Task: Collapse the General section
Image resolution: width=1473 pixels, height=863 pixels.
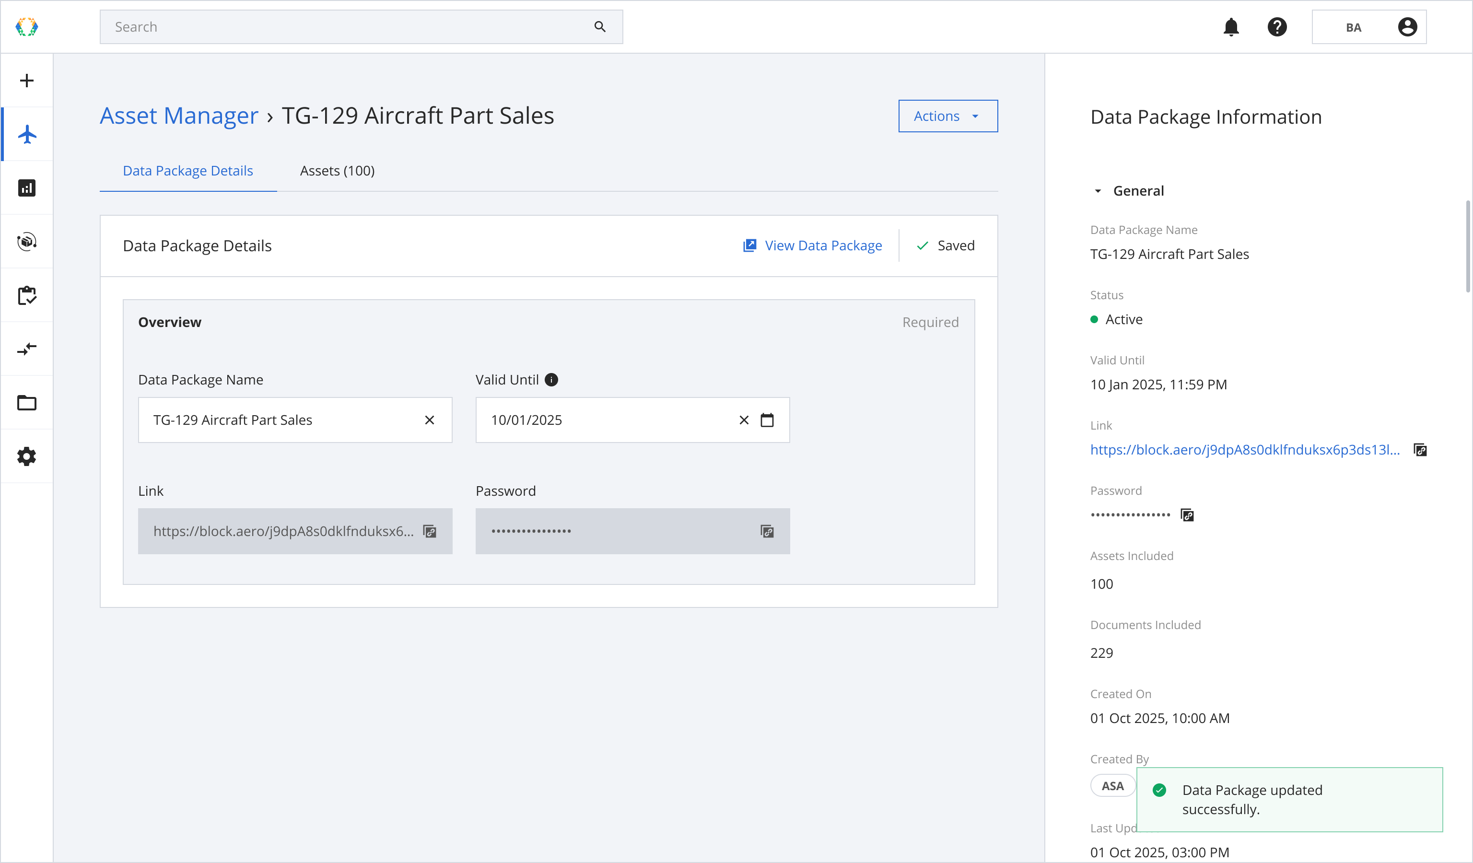Action: pos(1098,191)
